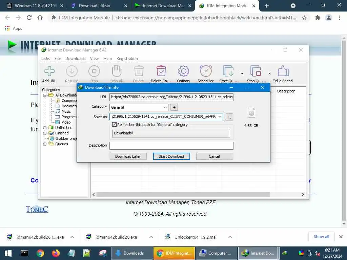Click the URL input field
The image size is (347, 260).
171,97
